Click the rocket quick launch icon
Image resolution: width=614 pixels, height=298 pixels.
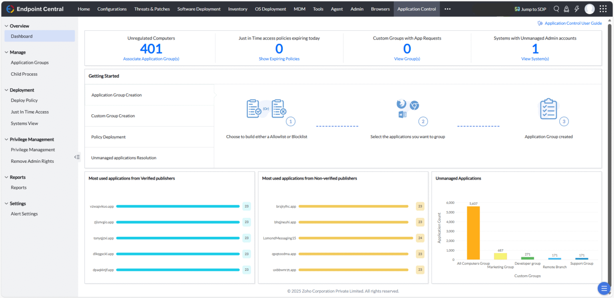566,9
